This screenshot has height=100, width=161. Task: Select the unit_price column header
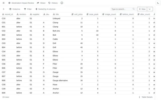click(77, 14)
